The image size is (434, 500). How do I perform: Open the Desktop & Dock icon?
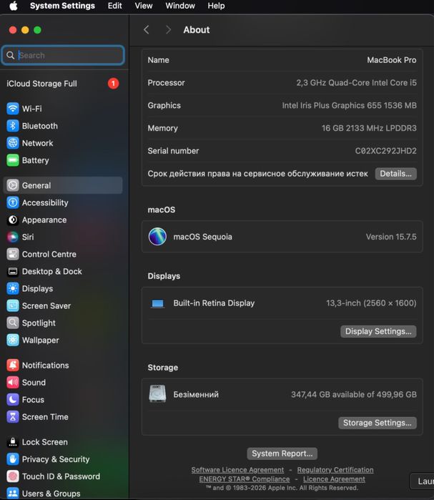point(13,271)
